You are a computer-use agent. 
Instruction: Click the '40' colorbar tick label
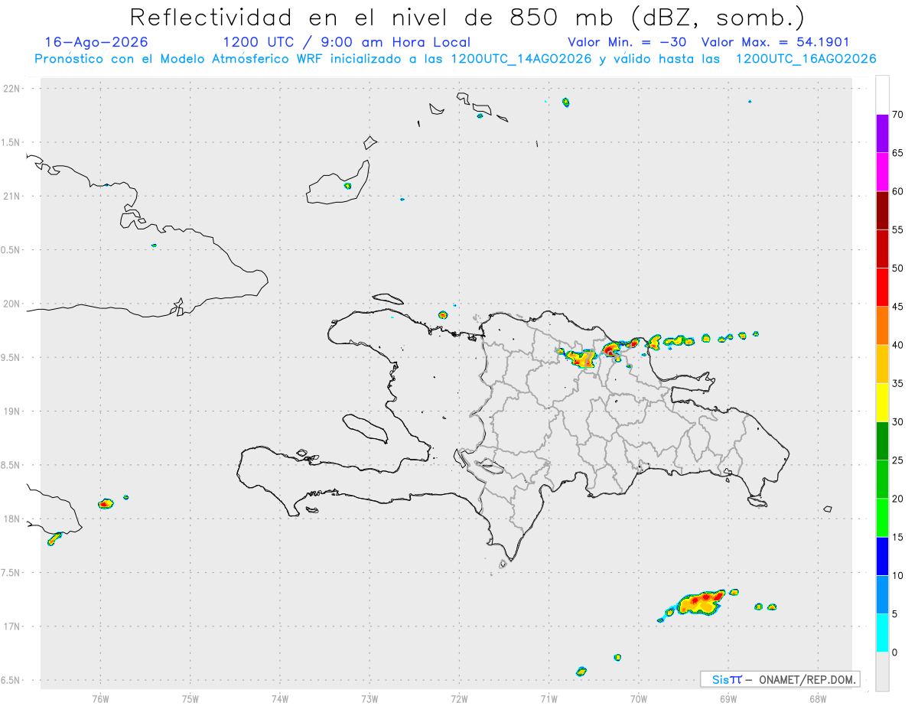[x=897, y=345]
